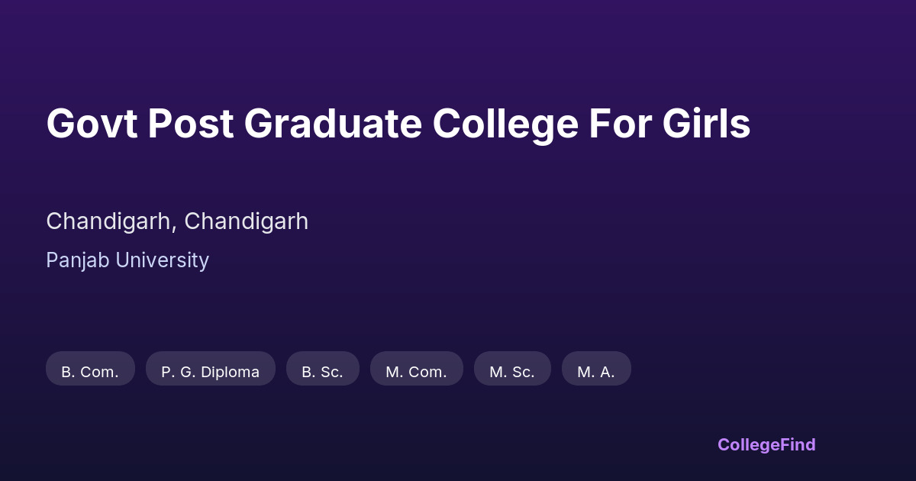Select the P. G. Diploma chip
The image size is (916, 481).
pyautogui.click(x=210, y=369)
